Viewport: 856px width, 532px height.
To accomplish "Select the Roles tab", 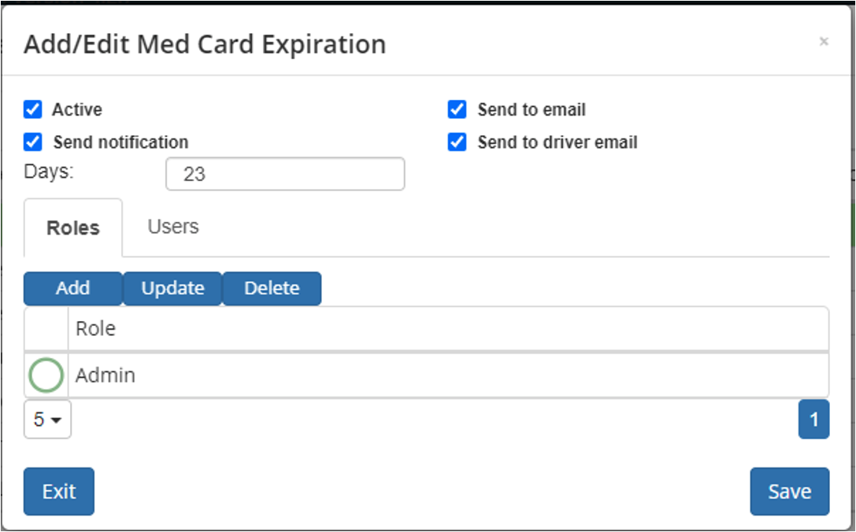I will (73, 227).
